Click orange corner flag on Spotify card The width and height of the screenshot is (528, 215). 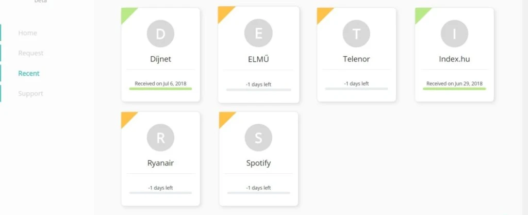pyautogui.click(x=224, y=118)
